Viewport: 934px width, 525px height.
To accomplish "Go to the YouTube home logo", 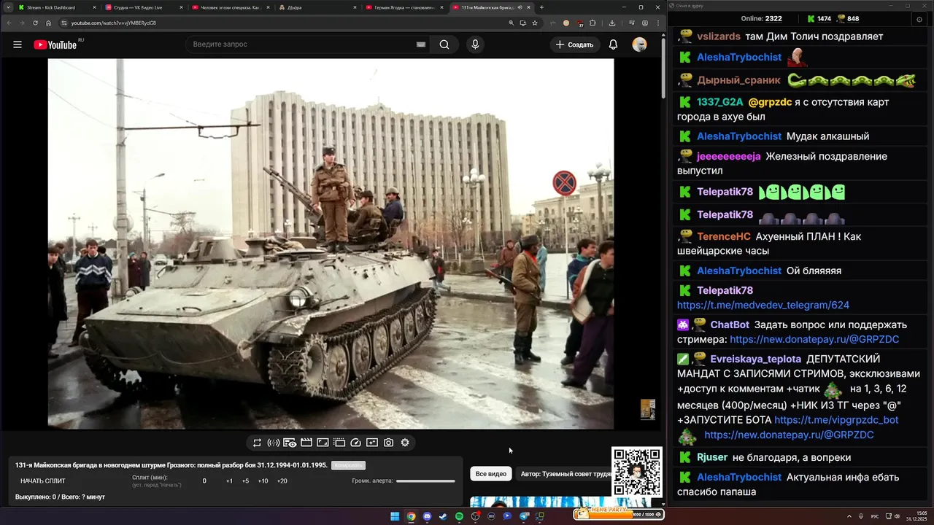I will click(55, 44).
